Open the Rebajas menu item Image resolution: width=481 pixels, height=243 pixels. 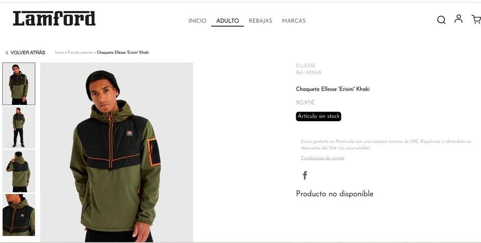(260, 21)
